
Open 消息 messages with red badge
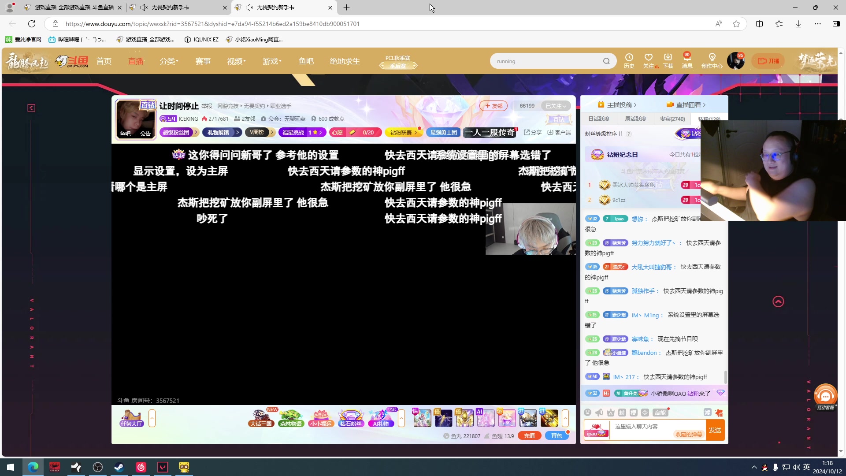pos(687,61)
